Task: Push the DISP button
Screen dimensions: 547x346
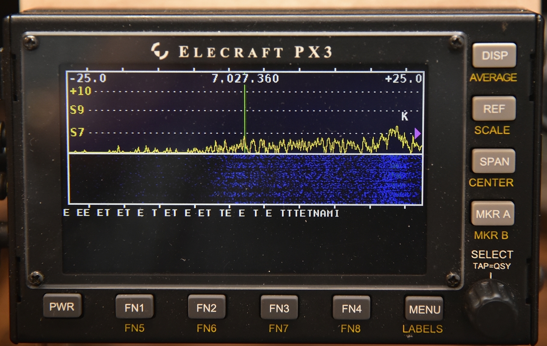Action: (494, 55)
